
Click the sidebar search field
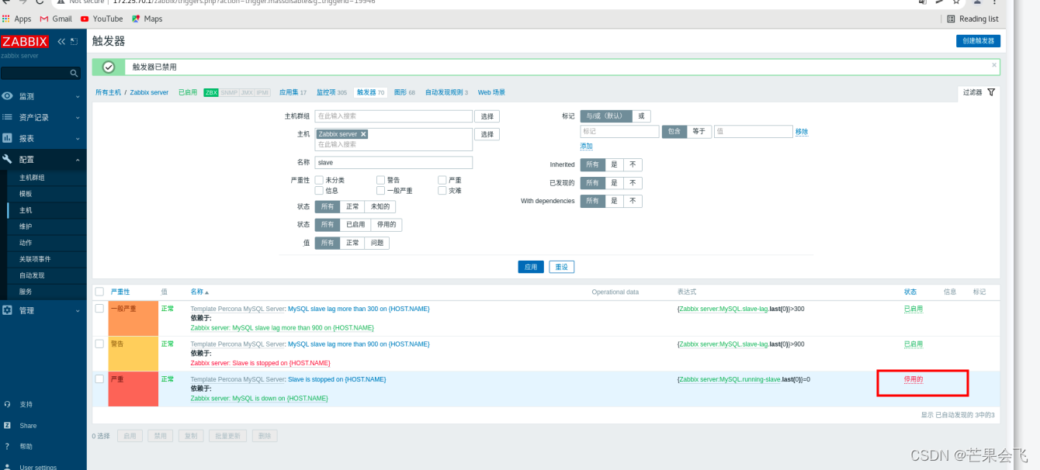(40, 73)
